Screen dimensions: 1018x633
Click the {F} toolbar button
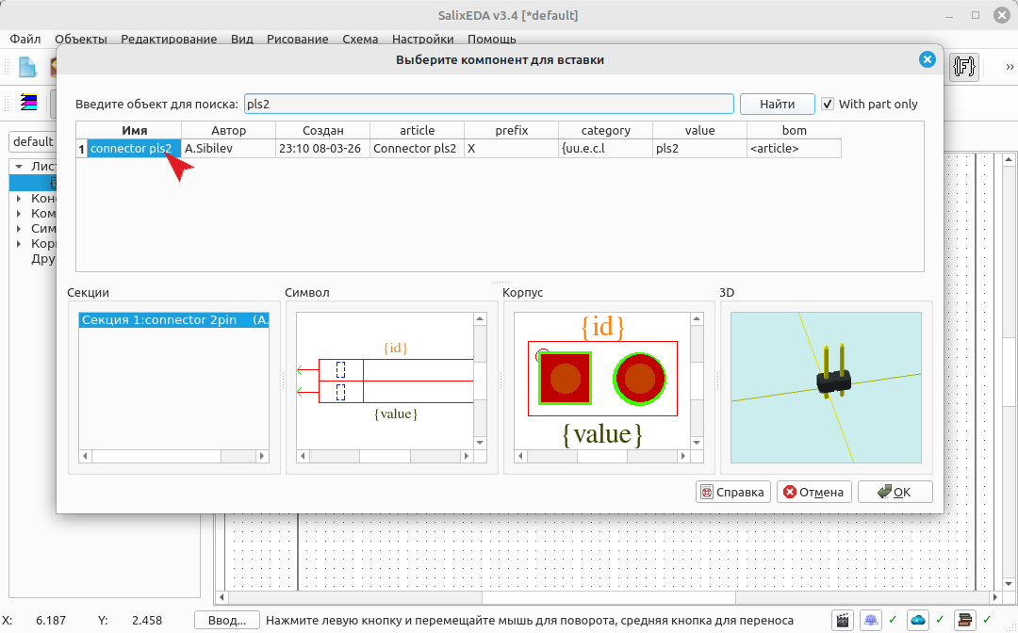coord(964,67)
